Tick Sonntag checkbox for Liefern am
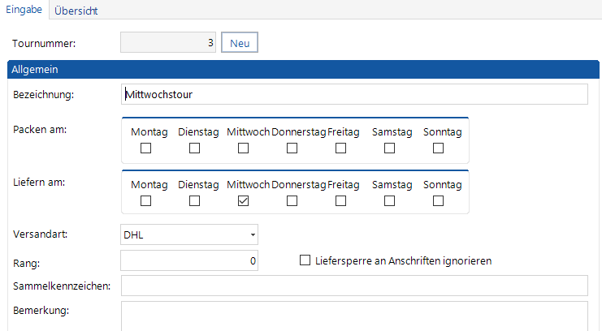 (439, 201)
